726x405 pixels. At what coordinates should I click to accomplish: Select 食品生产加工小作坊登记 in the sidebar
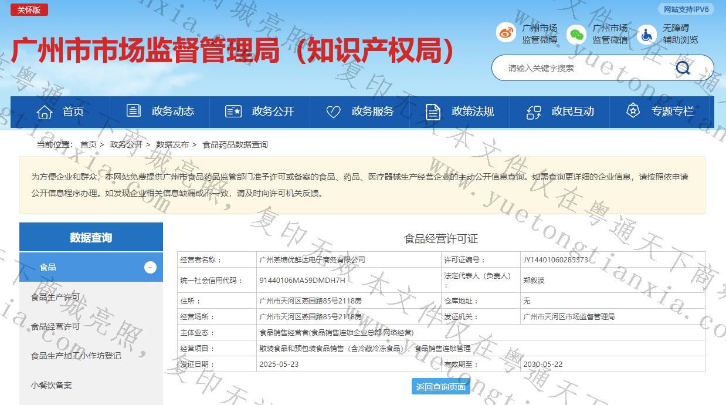click(76, 356)
